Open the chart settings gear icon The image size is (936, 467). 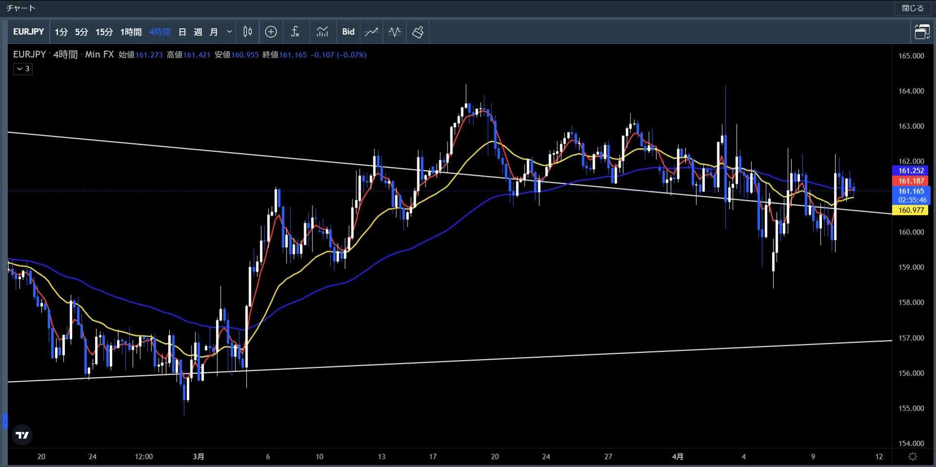(x=913, y=457)
